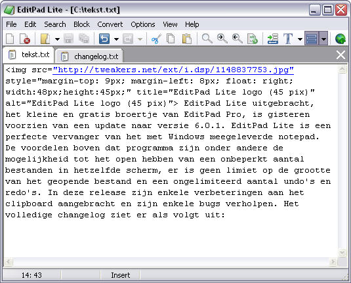Click the Paste clipboard icon
Image resolution: width=351 pixels, height=283 pixels.
pyautogui.click(x=187, y=39)
